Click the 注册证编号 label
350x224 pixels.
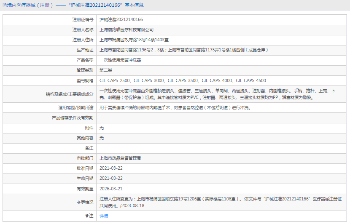point(83,20)
